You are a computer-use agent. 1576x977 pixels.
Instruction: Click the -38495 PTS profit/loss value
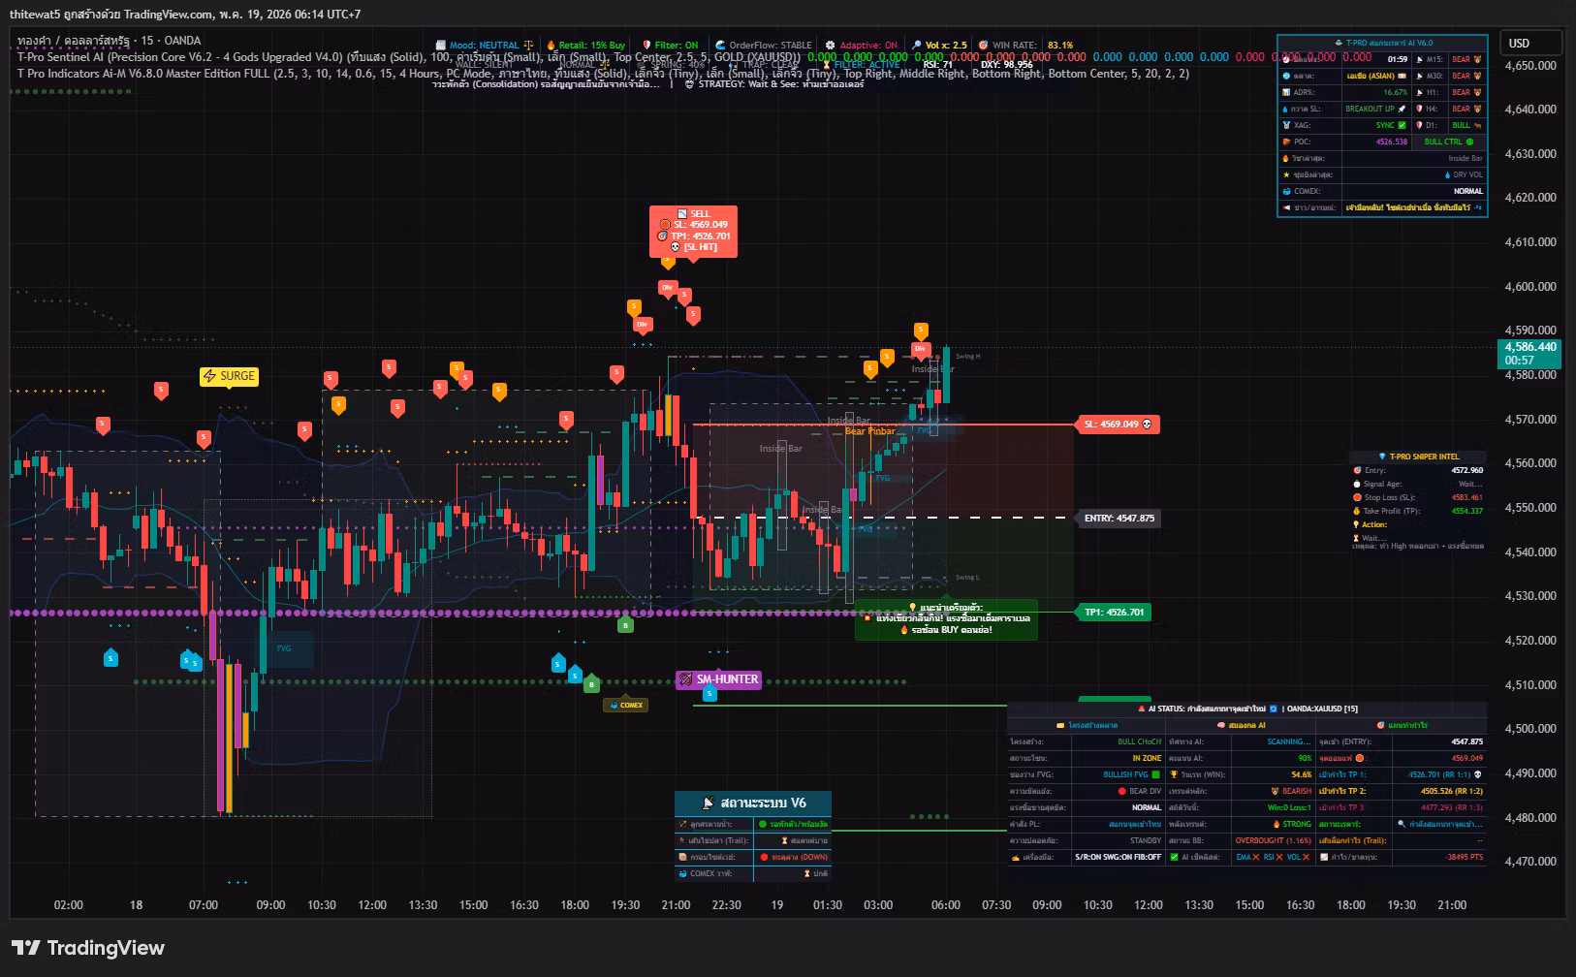tap(1464, 857)
